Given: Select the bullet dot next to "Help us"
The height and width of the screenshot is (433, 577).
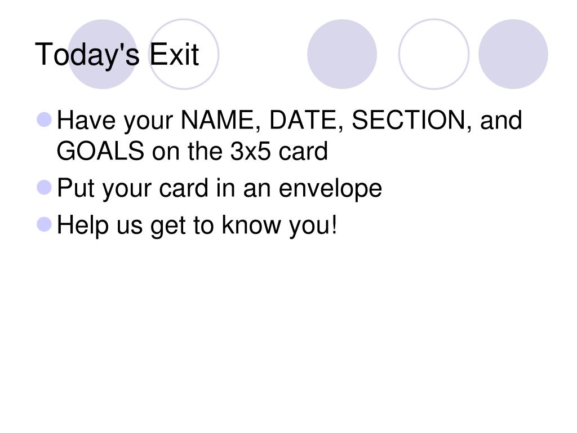Looking at the screenshot, I should tap(44, 224).
